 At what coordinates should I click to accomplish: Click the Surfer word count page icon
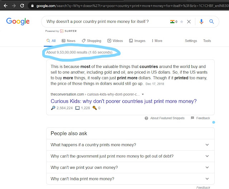[x=77, y=108]
